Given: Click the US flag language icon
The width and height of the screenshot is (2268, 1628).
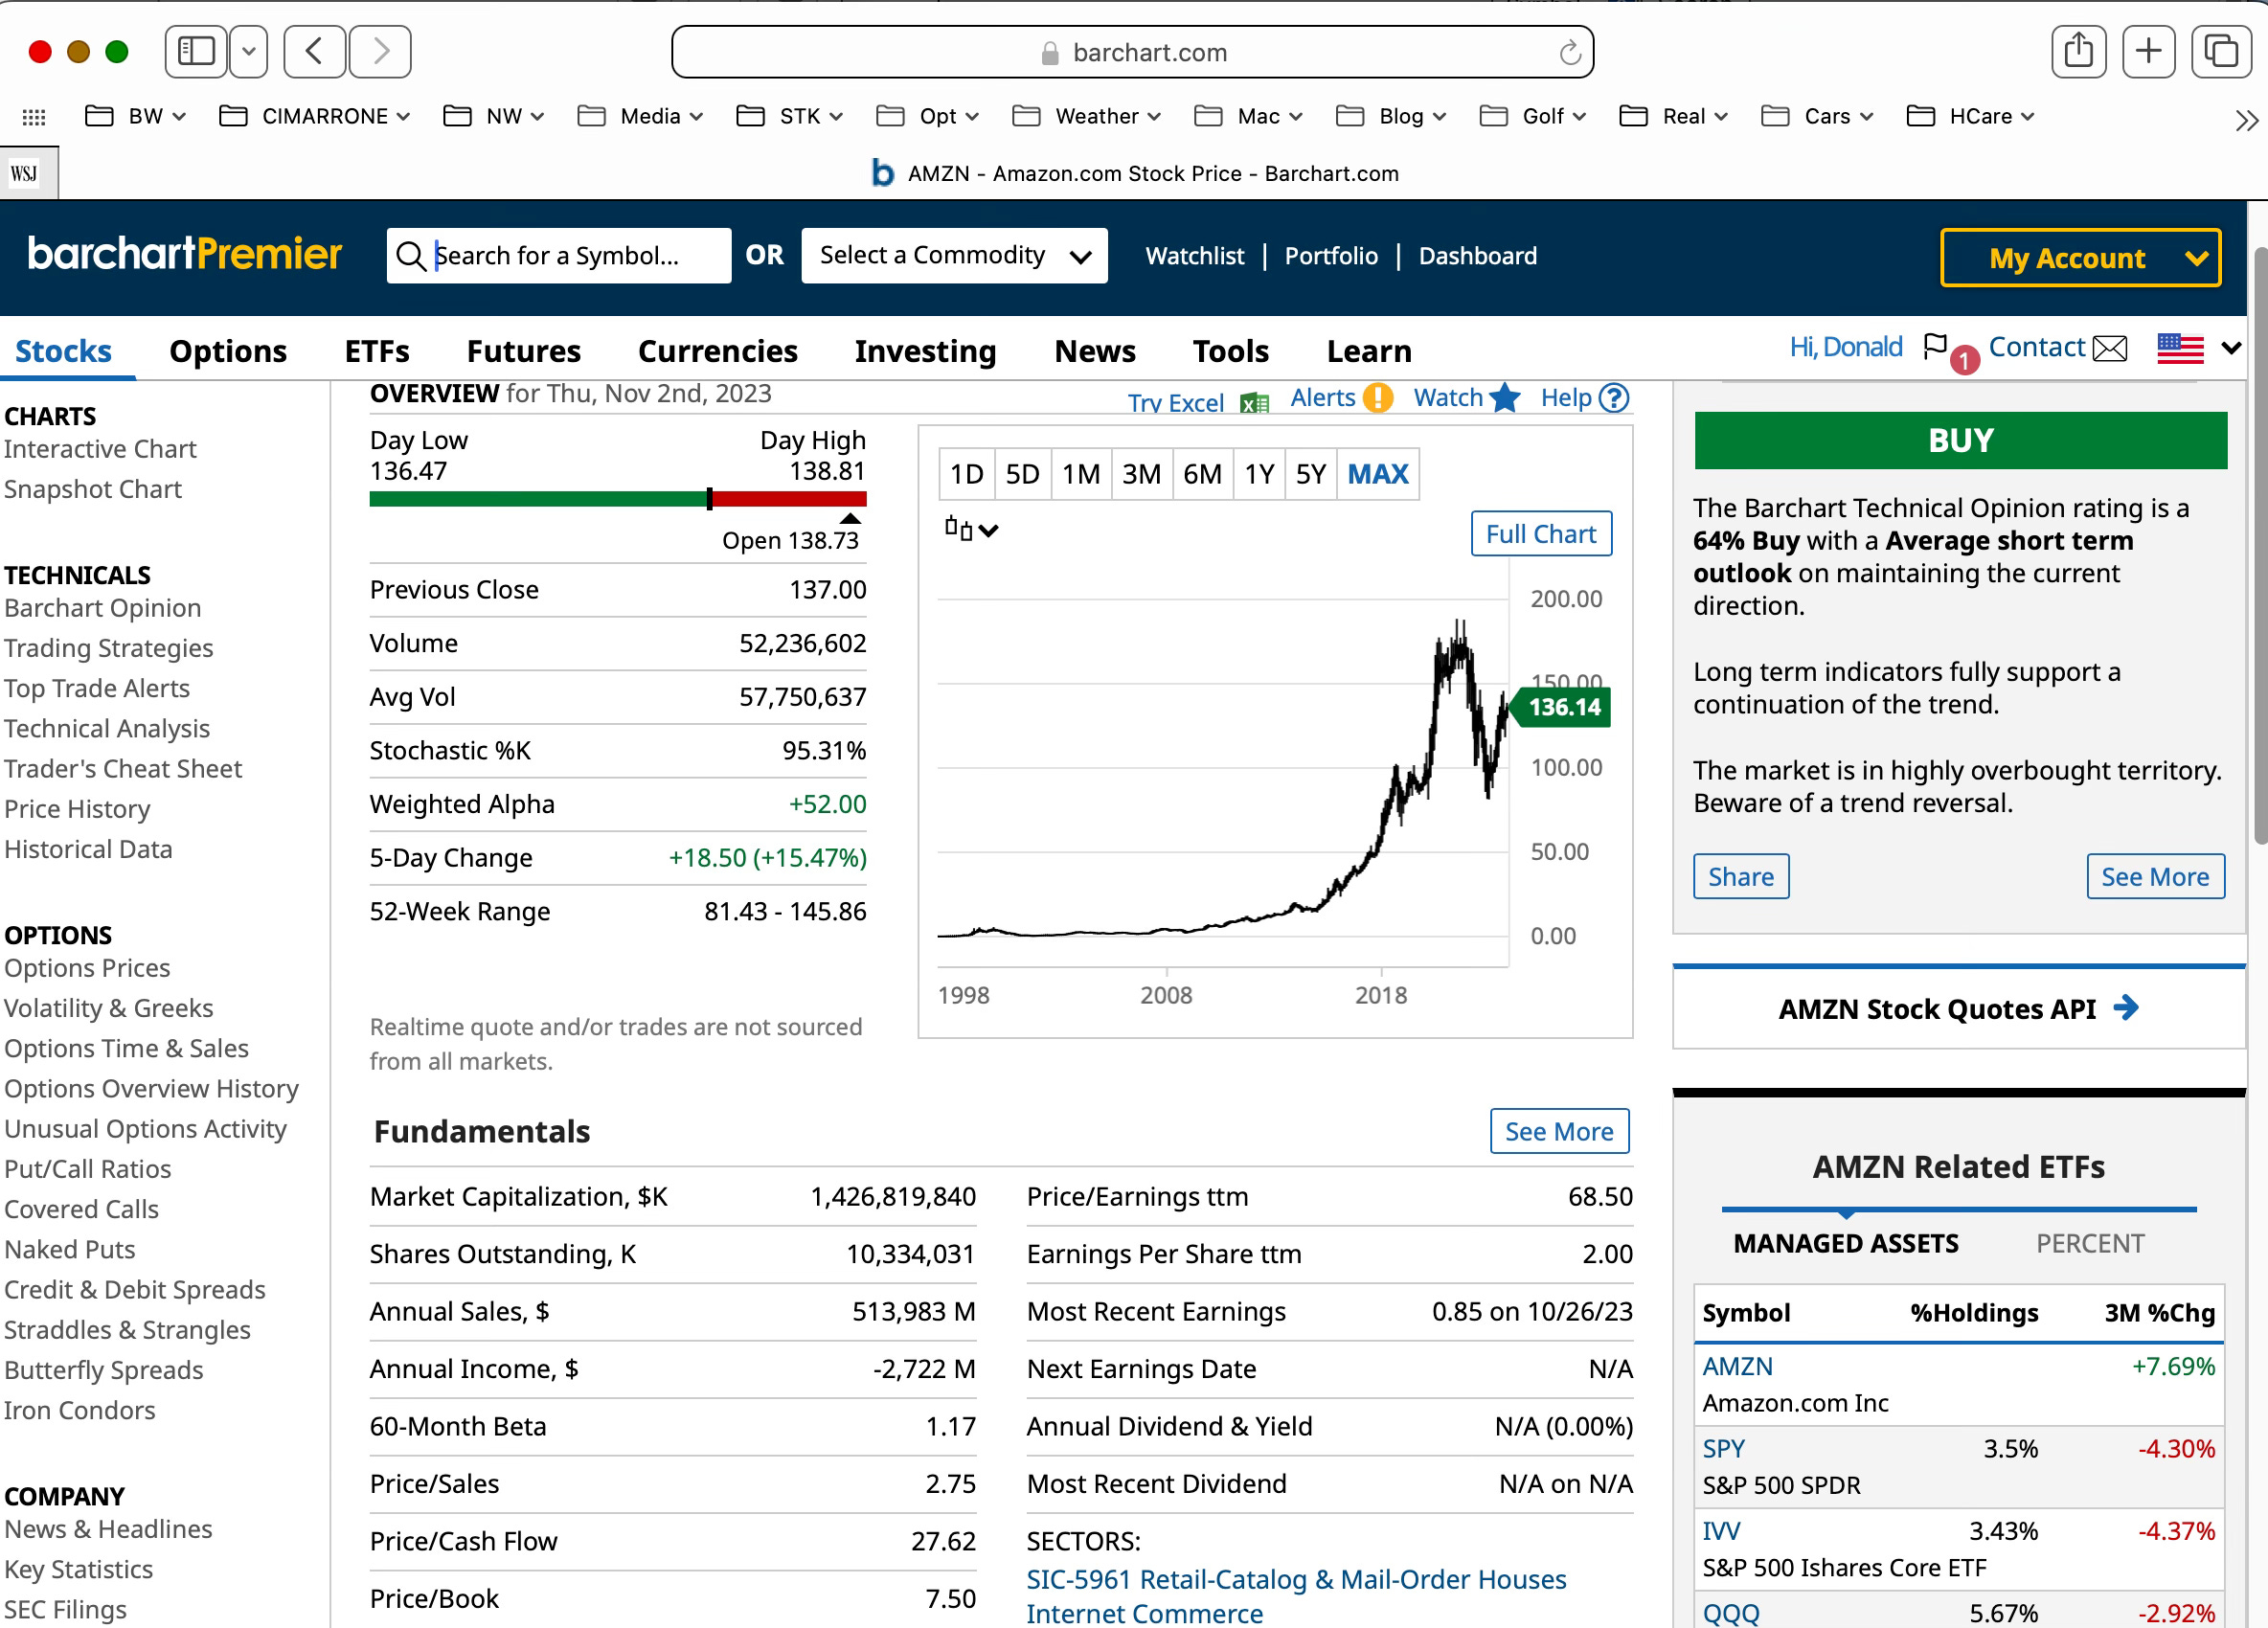Looking at the screenshot, I should pos(2180,348).
